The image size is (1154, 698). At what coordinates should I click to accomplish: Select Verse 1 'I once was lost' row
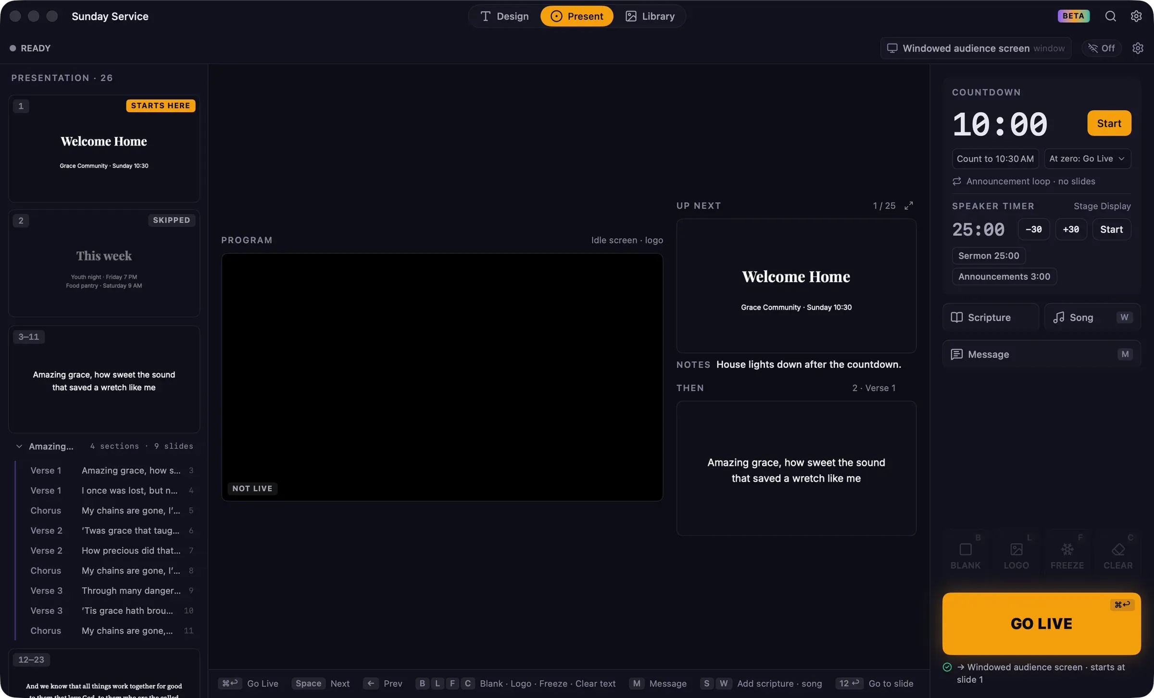109,490
